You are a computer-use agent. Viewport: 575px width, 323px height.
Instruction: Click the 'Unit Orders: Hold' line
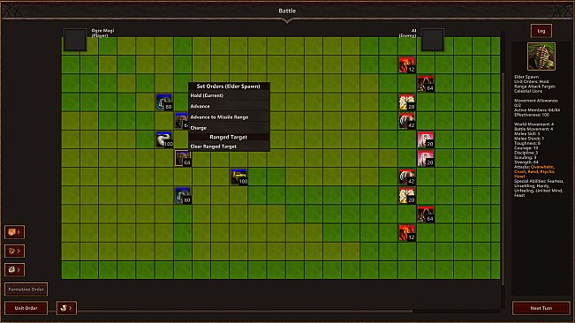tap(532, 82)
